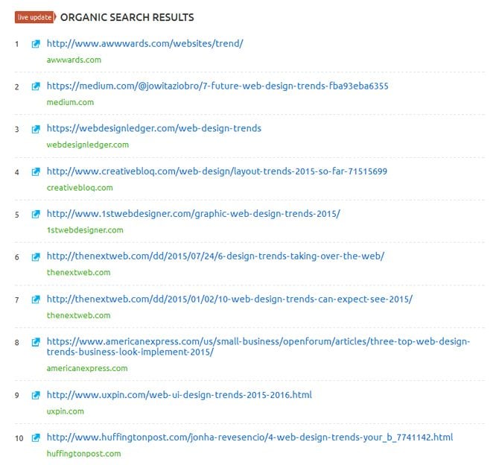Open external link icon for creativebloq result
Viewport: 499px width, 465px height.
click(36, 172)
